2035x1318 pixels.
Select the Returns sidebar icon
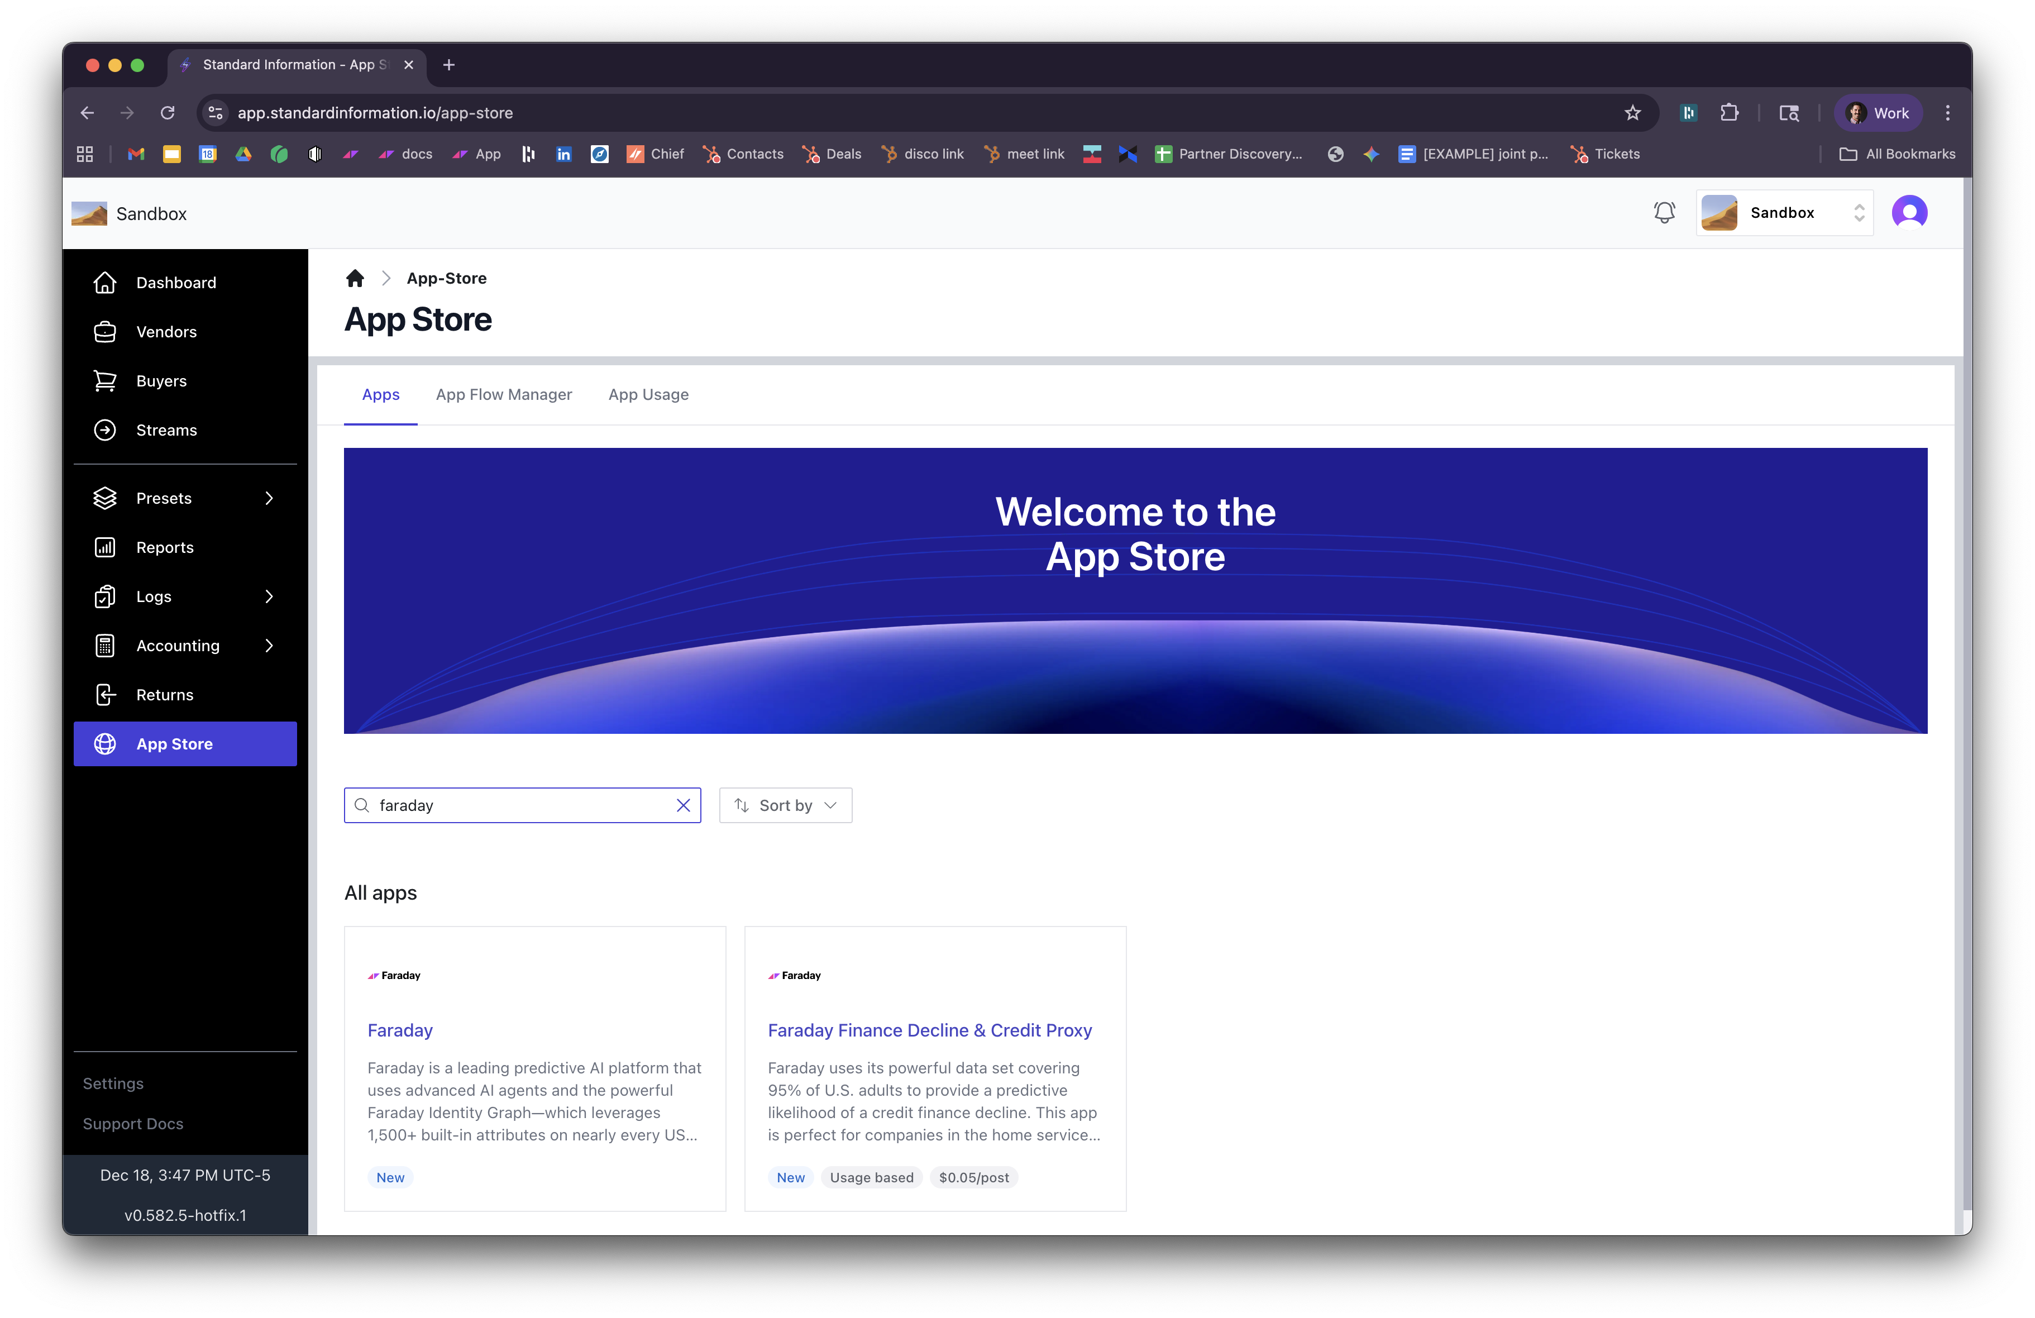(x=105, y=695)
